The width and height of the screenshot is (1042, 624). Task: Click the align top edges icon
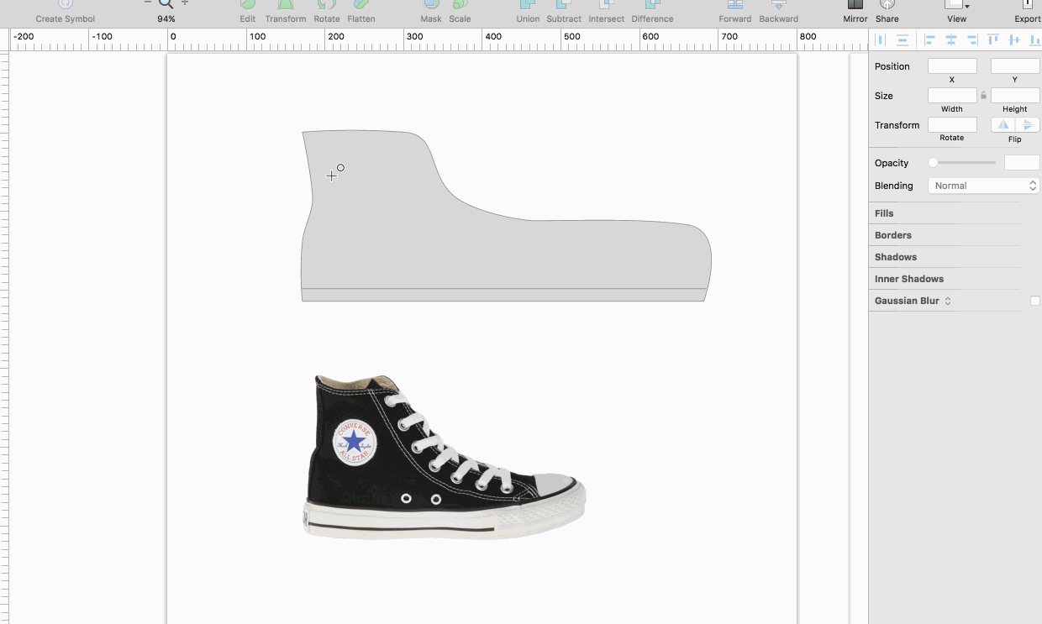point(993,39)
